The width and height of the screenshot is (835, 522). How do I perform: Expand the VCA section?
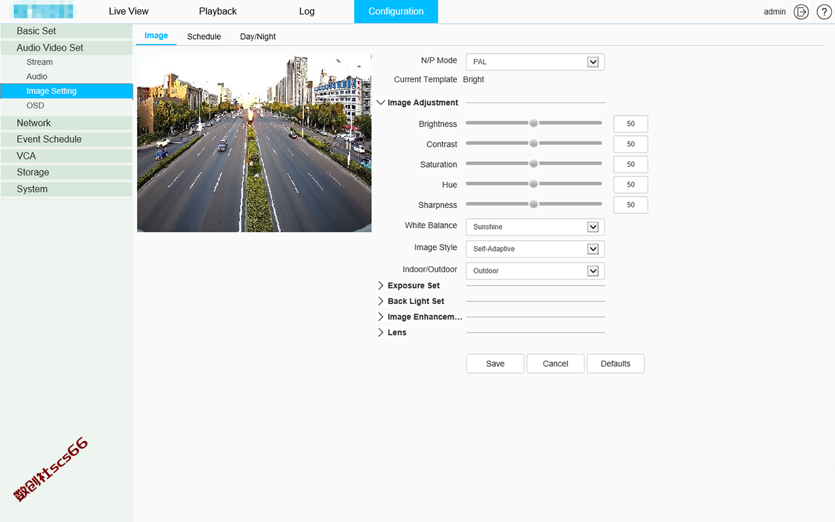67,156
